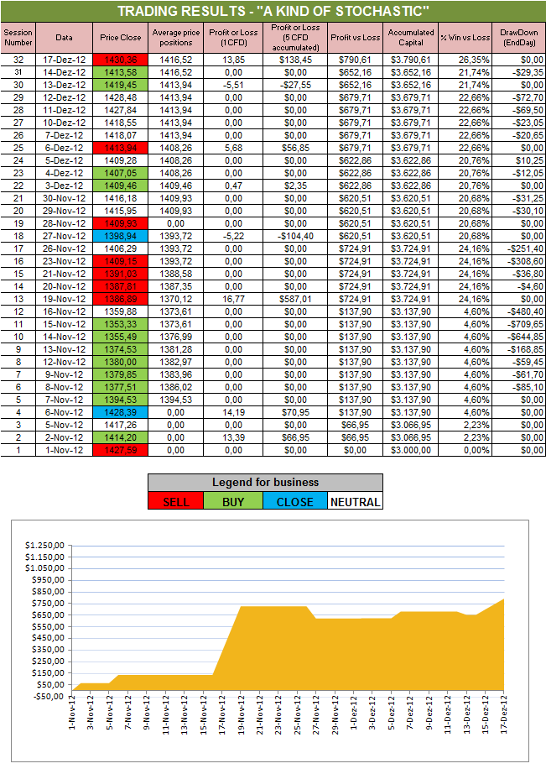Select the % Win vs Loss header
The image size is (546, 774).
coord(465,38)
